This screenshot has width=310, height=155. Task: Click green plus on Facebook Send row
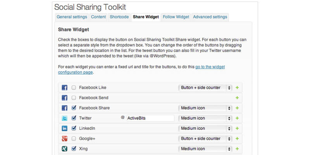[237, 98]
